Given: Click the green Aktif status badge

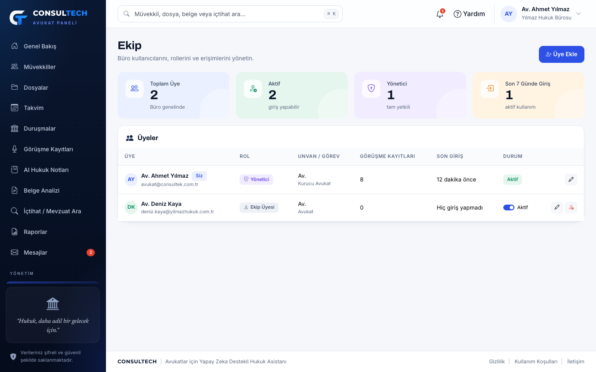Looking at the screenshot, I should (512, 179).
